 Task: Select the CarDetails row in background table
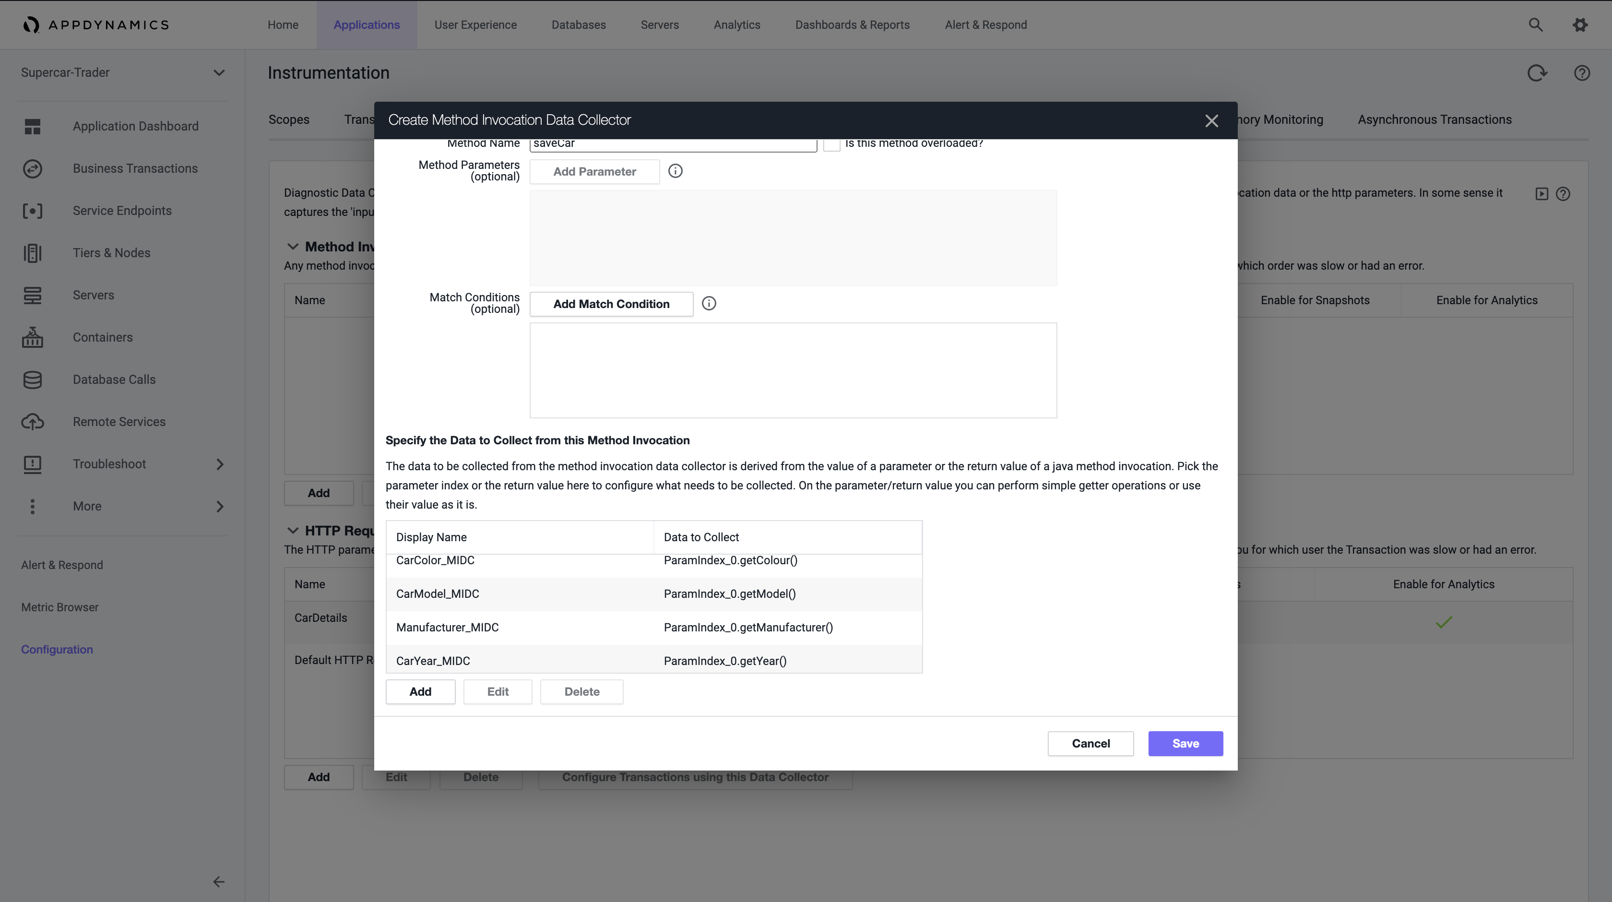pyautogui.click(x=330, y=623)
